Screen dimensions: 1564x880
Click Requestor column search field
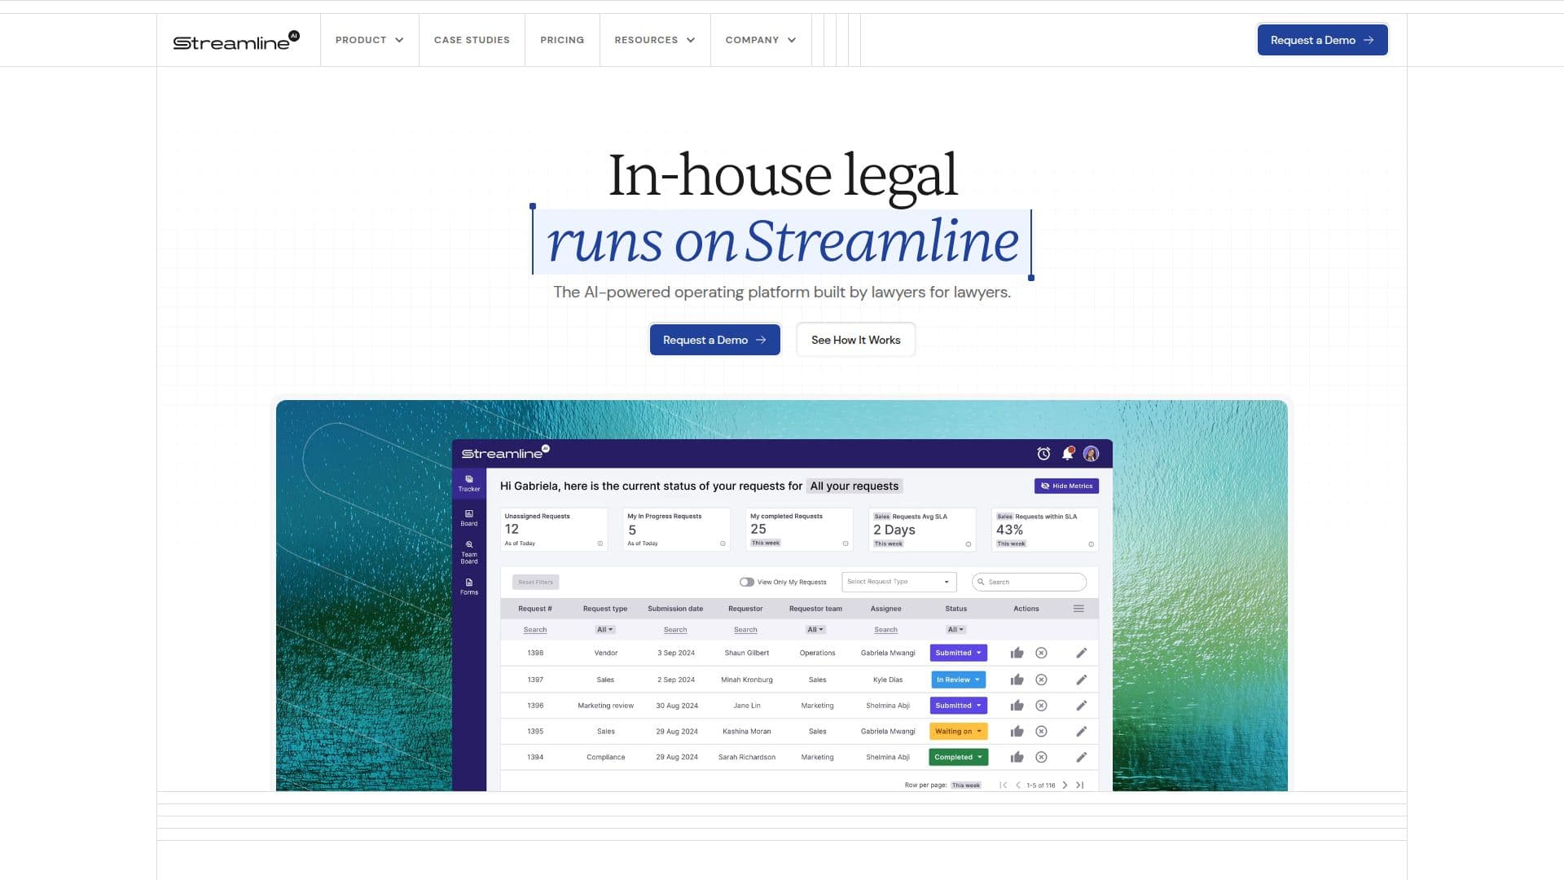(745, 630)
